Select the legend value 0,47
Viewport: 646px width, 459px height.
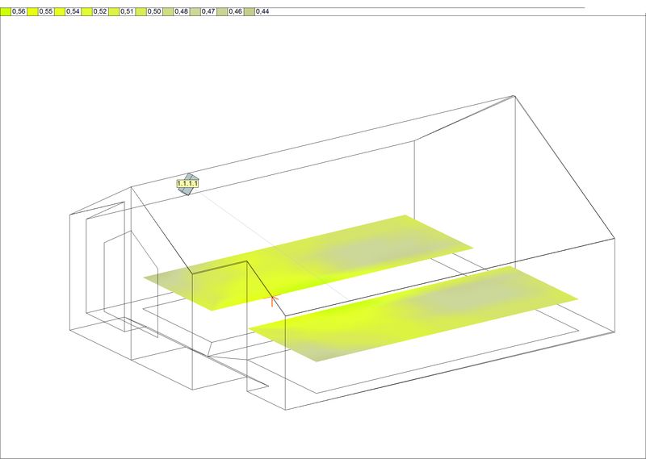point(208,11)
